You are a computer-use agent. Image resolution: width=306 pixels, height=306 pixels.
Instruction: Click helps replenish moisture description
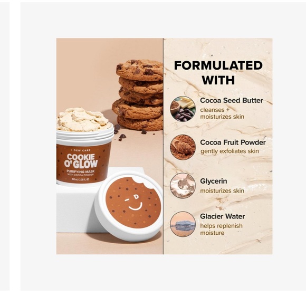[x=221, y=230]
